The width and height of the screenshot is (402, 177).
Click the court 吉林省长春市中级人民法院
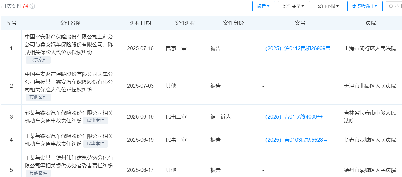point(370,117)
